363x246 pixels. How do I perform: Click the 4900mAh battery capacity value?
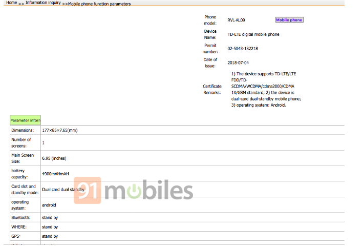coord(56,174)
